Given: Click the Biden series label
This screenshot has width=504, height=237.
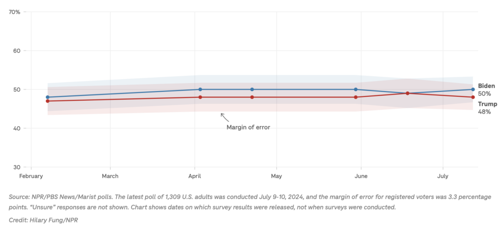Looking at the screenshot, I should pyautogui.click(x=486, y=86).
